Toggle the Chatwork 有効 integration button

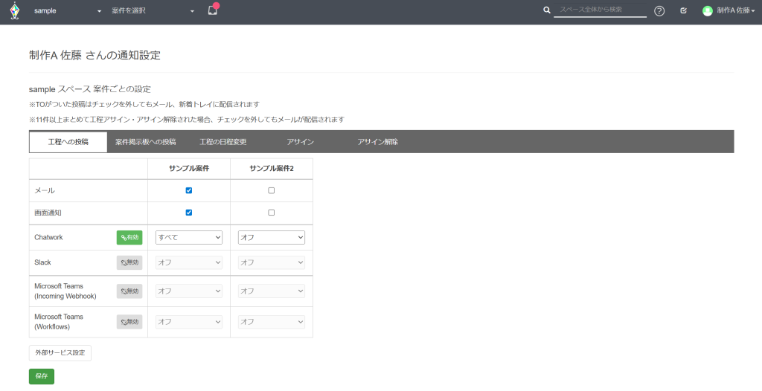click(129, 237)
